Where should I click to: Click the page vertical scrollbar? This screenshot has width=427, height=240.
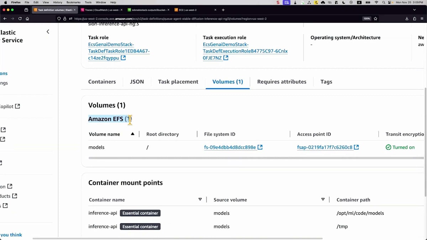click(425, 142)
